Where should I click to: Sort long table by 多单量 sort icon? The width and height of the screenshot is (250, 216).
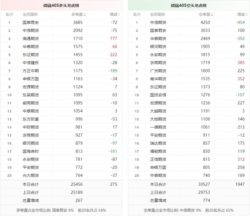(84, 15)
